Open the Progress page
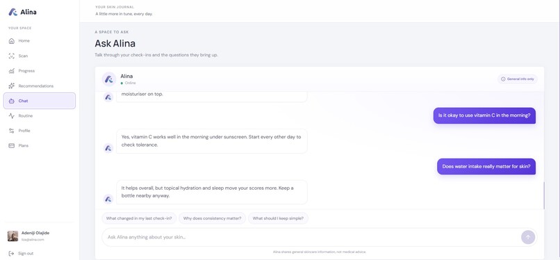 pos(40,71)
